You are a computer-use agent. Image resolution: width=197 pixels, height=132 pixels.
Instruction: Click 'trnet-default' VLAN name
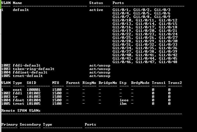pos(28,76)
